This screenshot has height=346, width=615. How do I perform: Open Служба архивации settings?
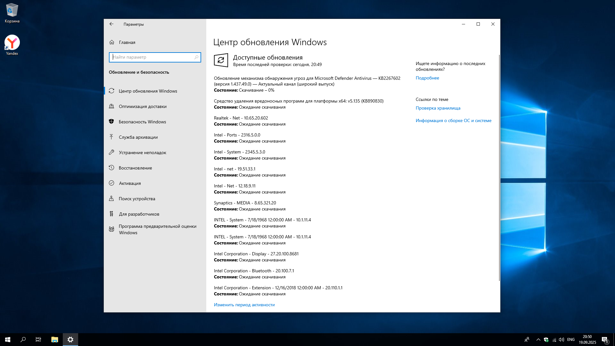138,137
